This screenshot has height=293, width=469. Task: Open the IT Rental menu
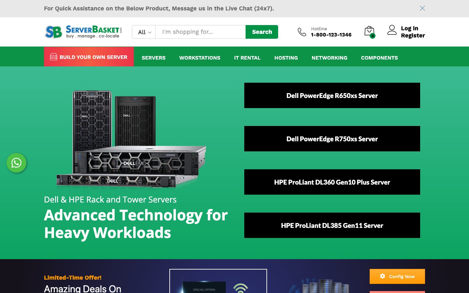[x=247, y=58]
